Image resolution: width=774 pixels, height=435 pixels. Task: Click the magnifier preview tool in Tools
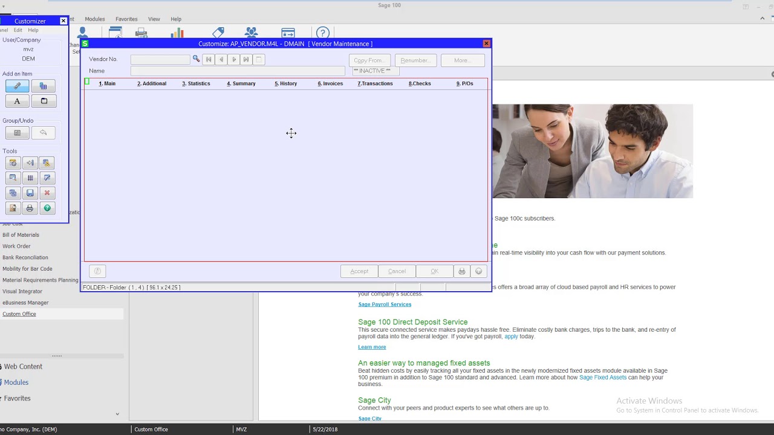coord(13,178)
